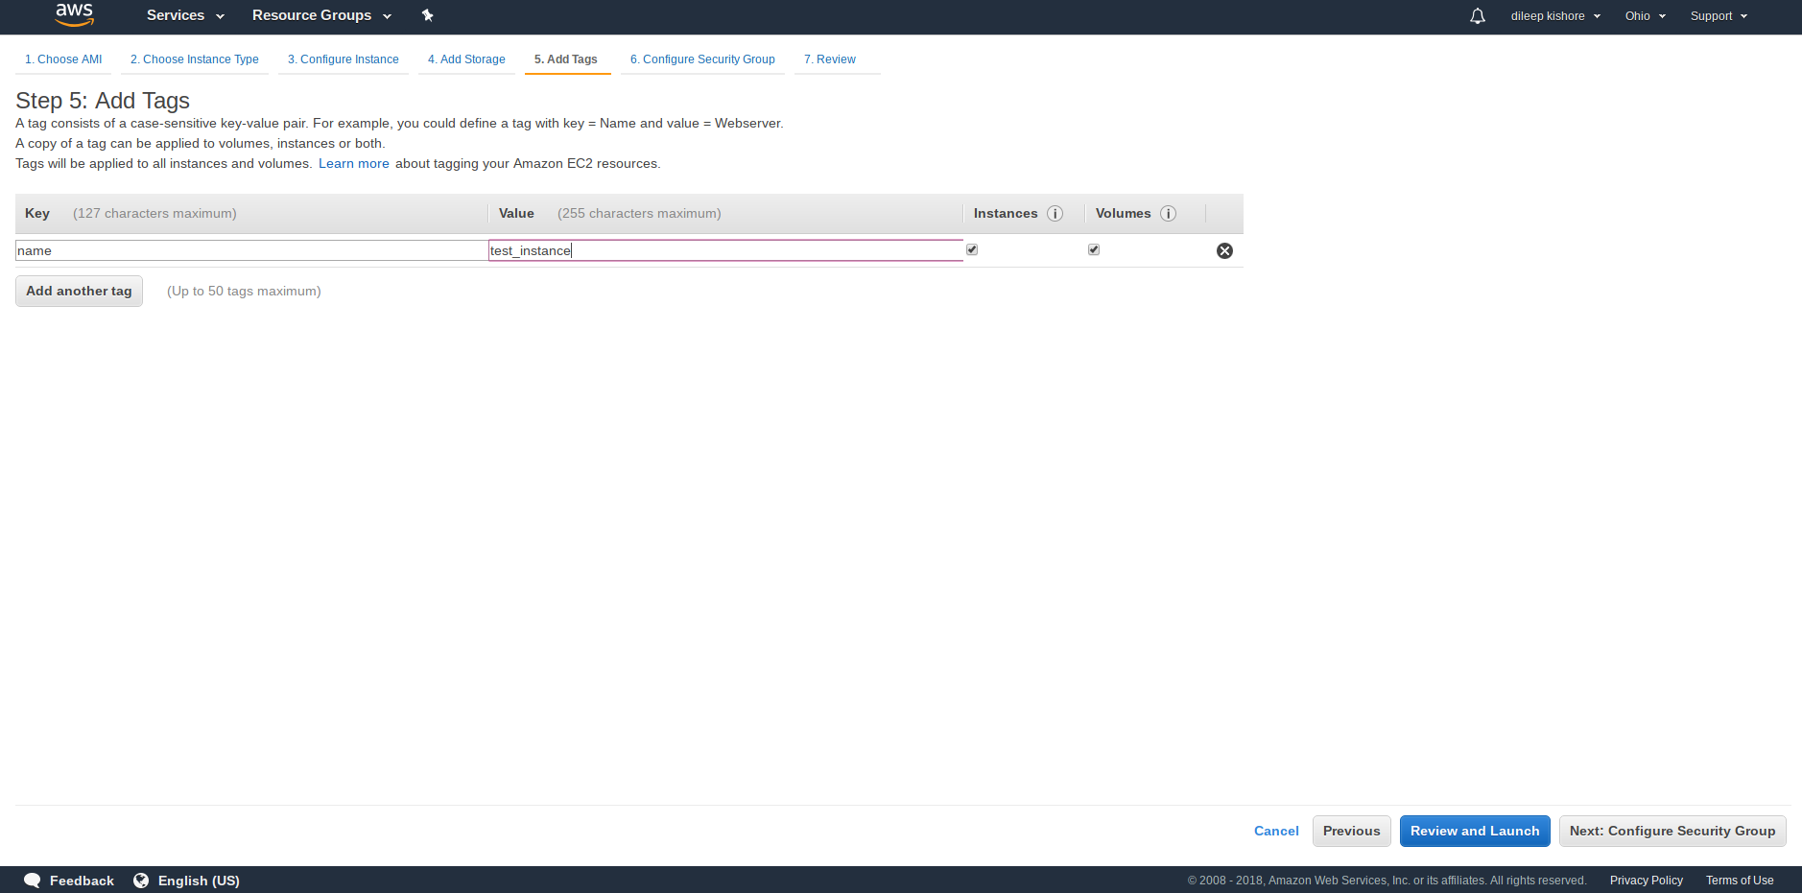Expand the Resource Groups menu
1802x893 pixels.
(x=321, y=15)
